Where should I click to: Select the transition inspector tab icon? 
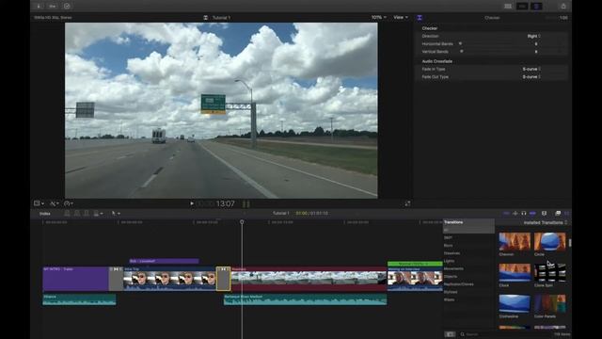click(420, 18)
